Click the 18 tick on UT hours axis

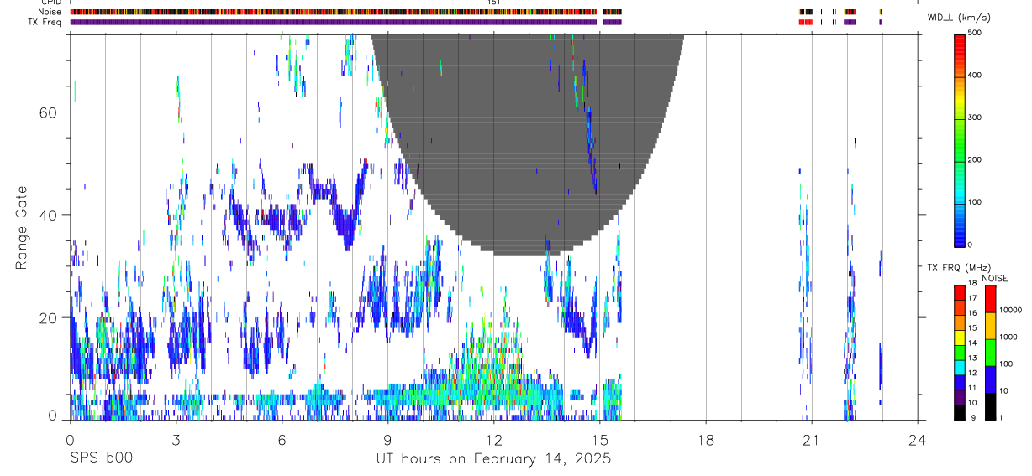click(705, 438)
